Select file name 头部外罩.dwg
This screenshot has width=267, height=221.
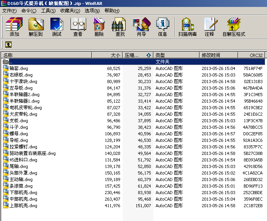(23, 173)
